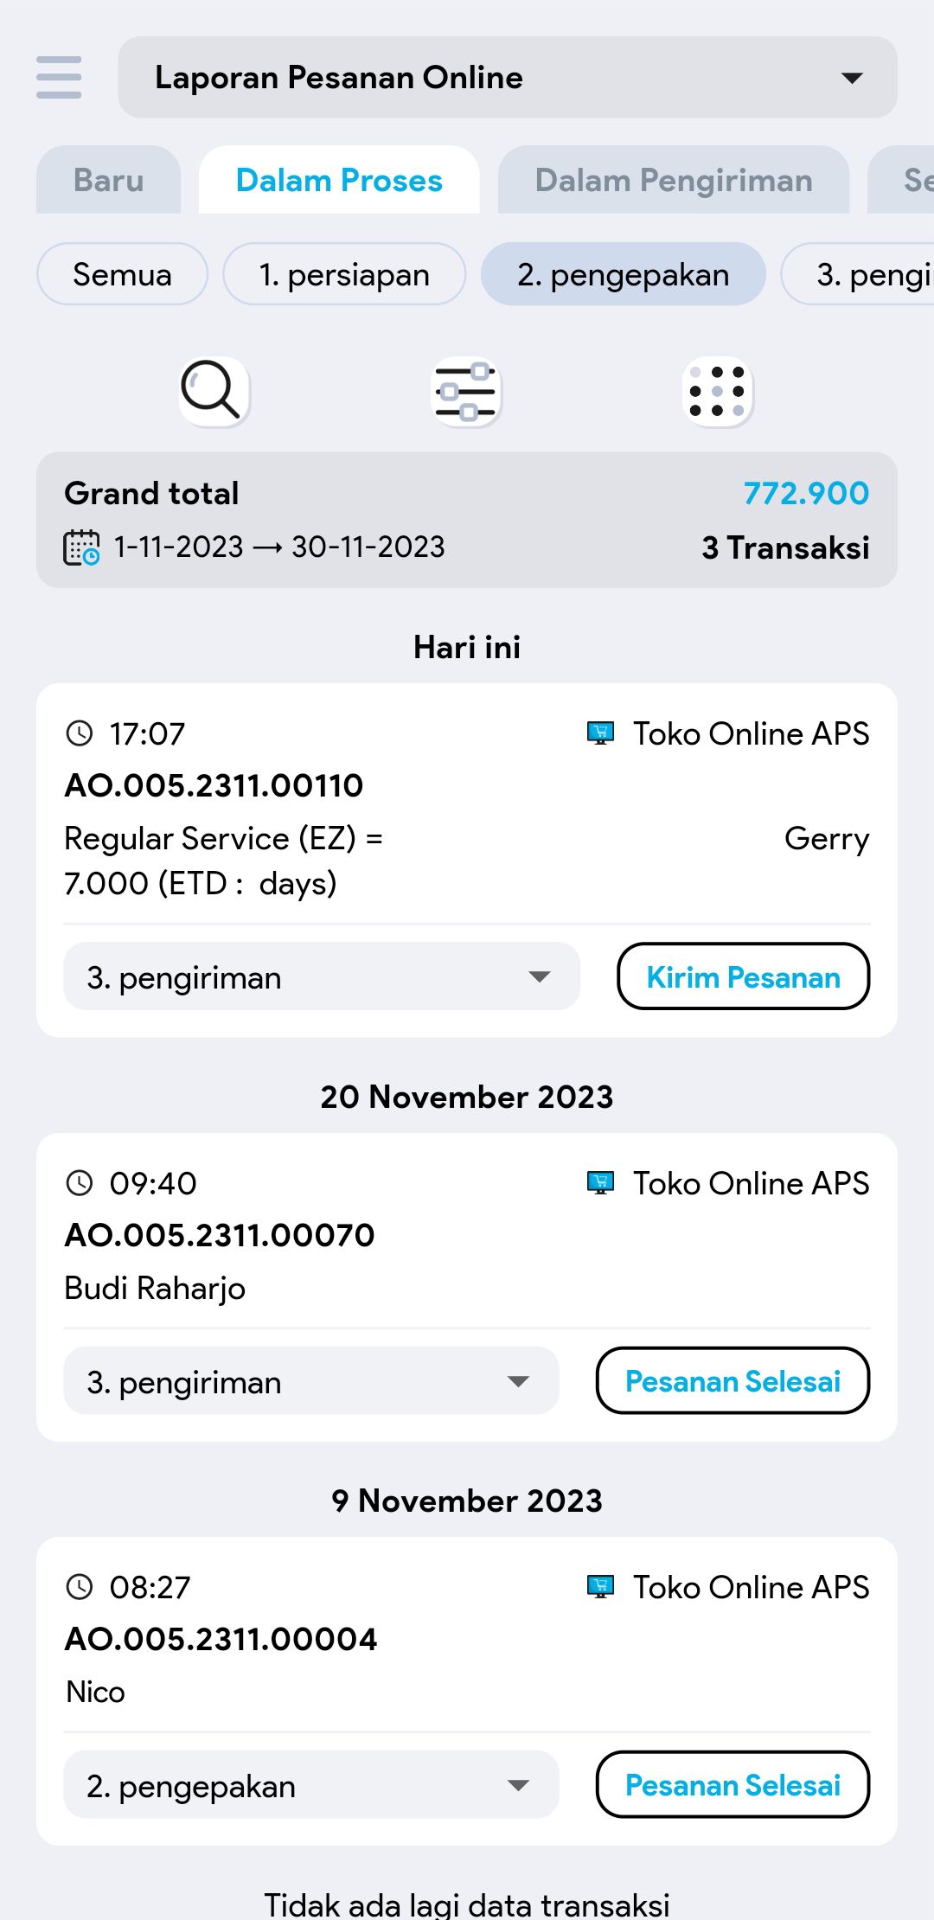The width and height of the screenshot is (934, 1920).
Task: Switch to the Baru tab
Action: coord(109,181)
